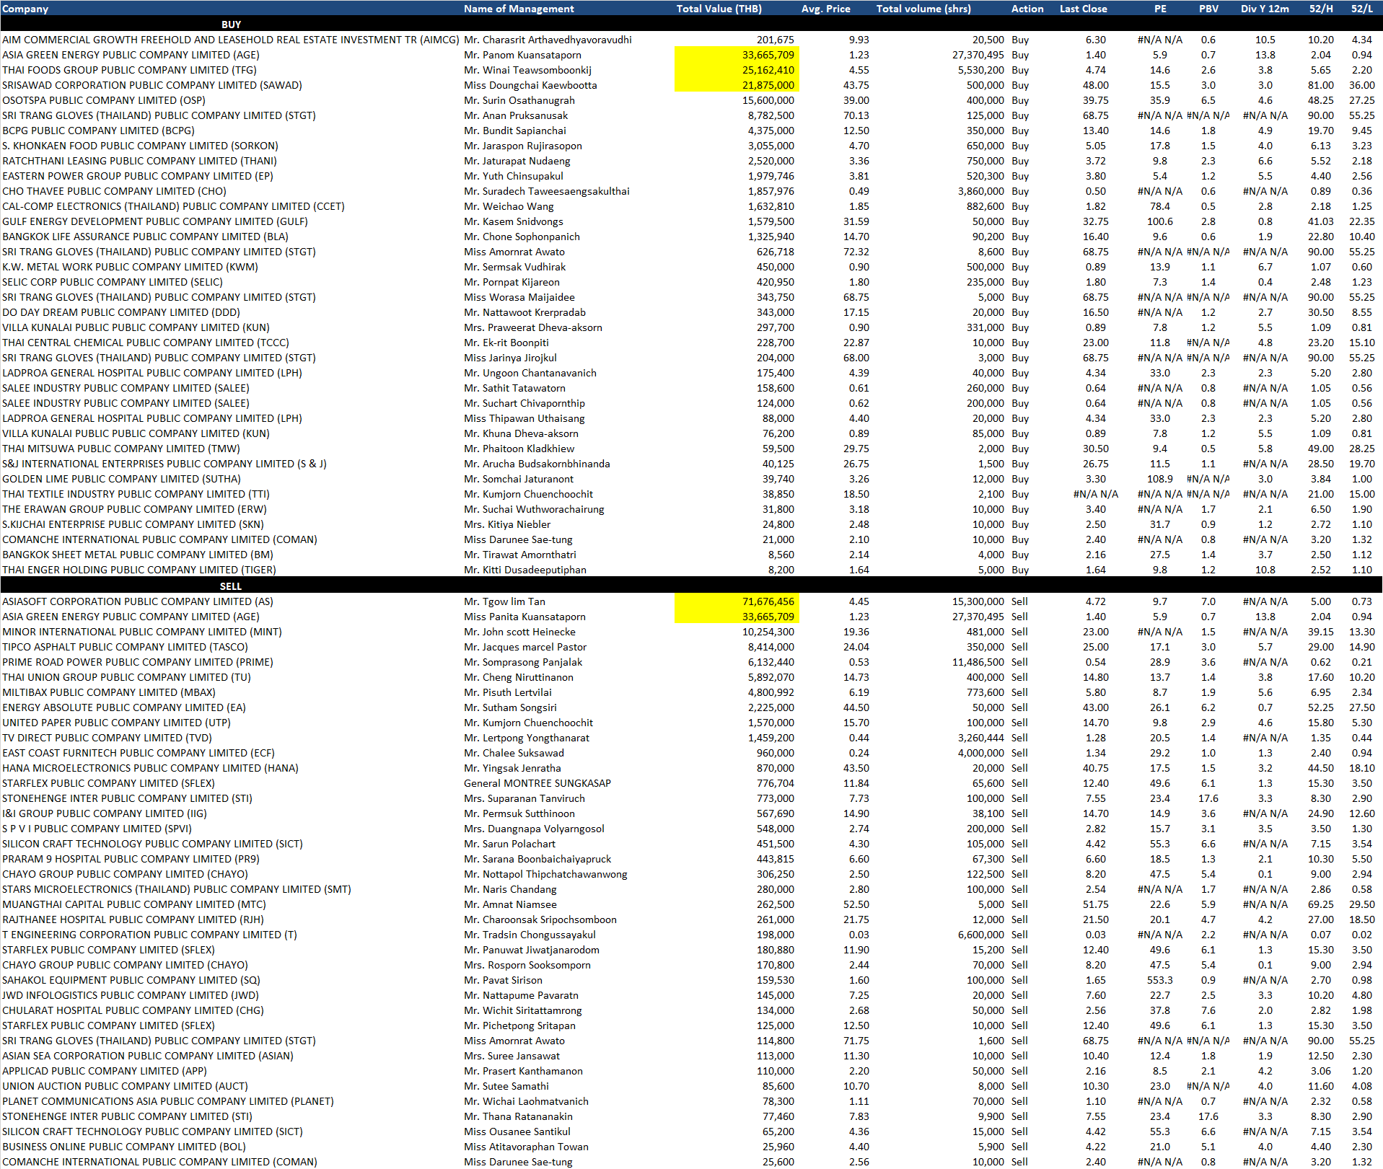Click manager name Mr. Chone Sophonpanich
This screenshot has width=1383, height=1169.
[522, 237]
